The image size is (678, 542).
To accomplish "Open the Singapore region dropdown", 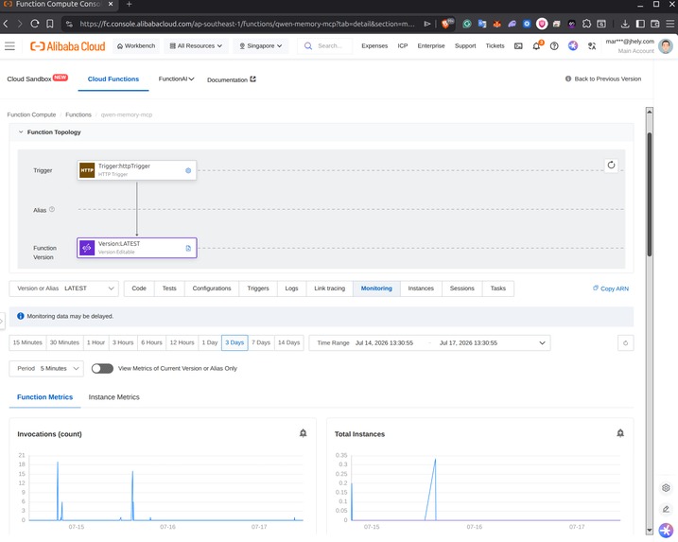I will 261,45.
